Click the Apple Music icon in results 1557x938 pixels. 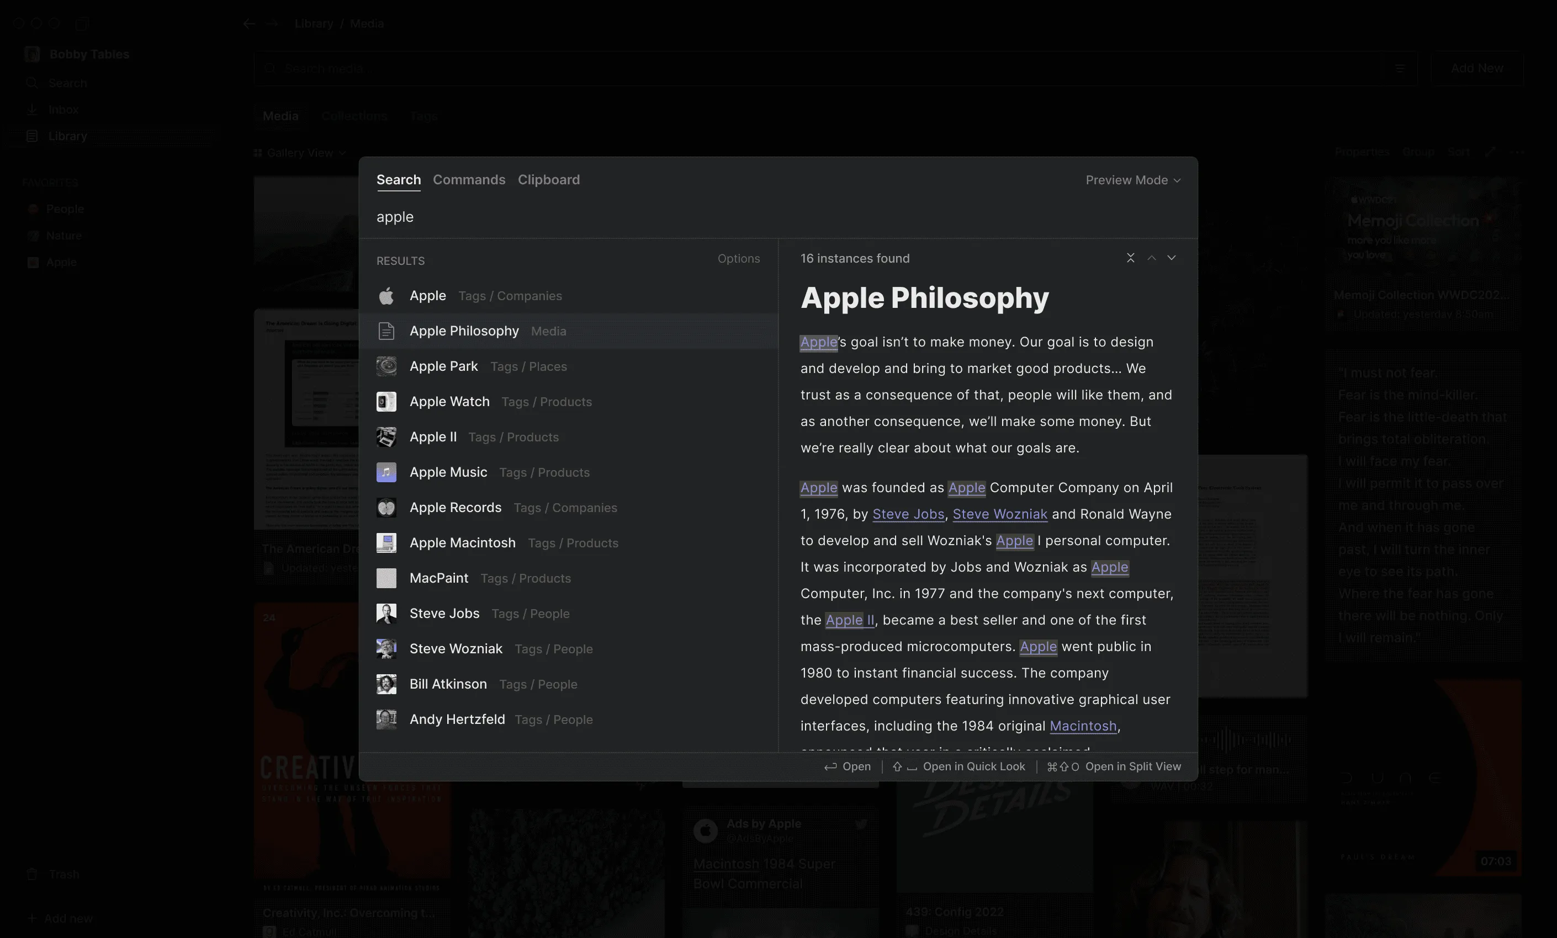coord(386,472)
